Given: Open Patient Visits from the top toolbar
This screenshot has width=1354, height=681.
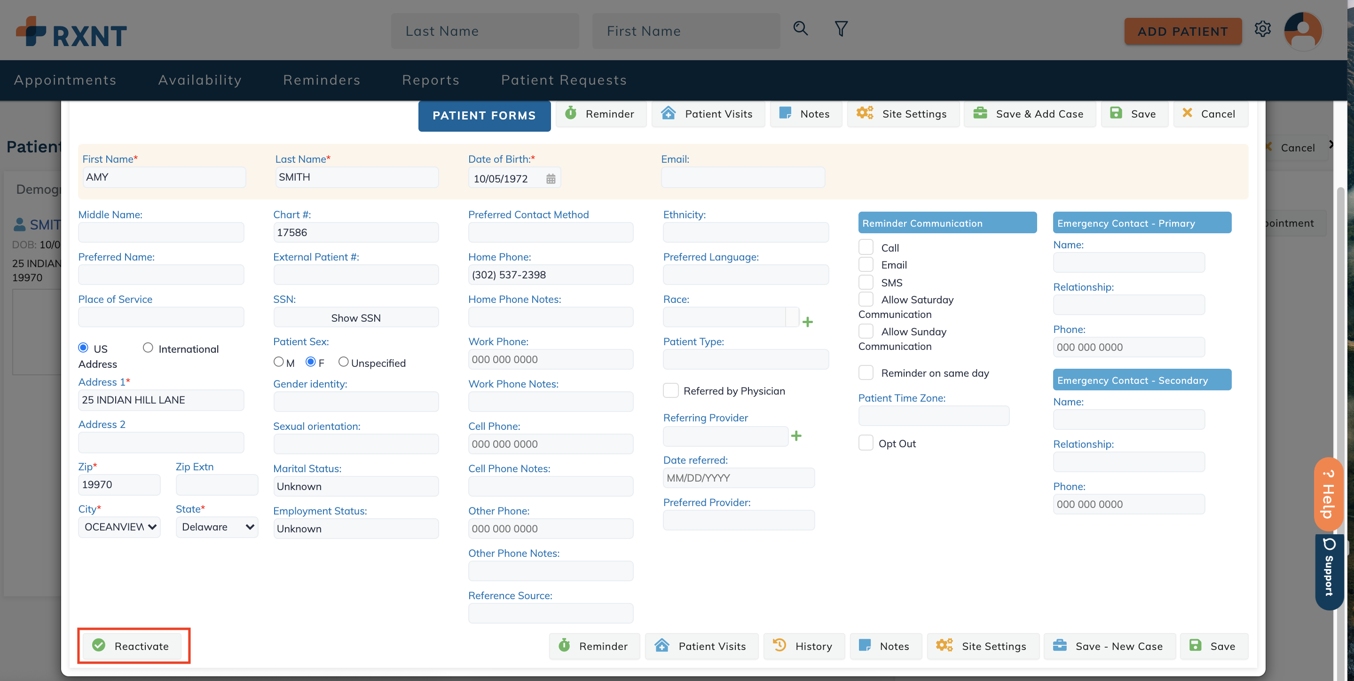Looking at the screenshot, I should point(708,114).
